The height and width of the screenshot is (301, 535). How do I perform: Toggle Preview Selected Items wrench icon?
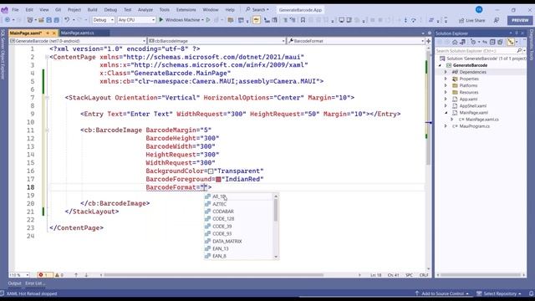click(x=511, y=42)
